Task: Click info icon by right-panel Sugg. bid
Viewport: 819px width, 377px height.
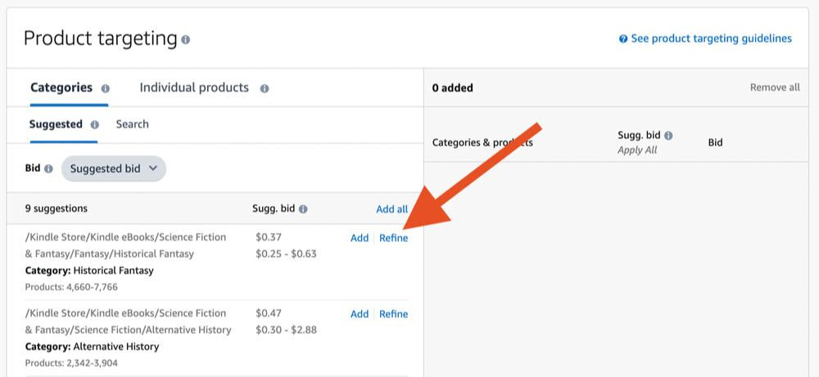Action: pyautogui.click(x=668, y=136)
